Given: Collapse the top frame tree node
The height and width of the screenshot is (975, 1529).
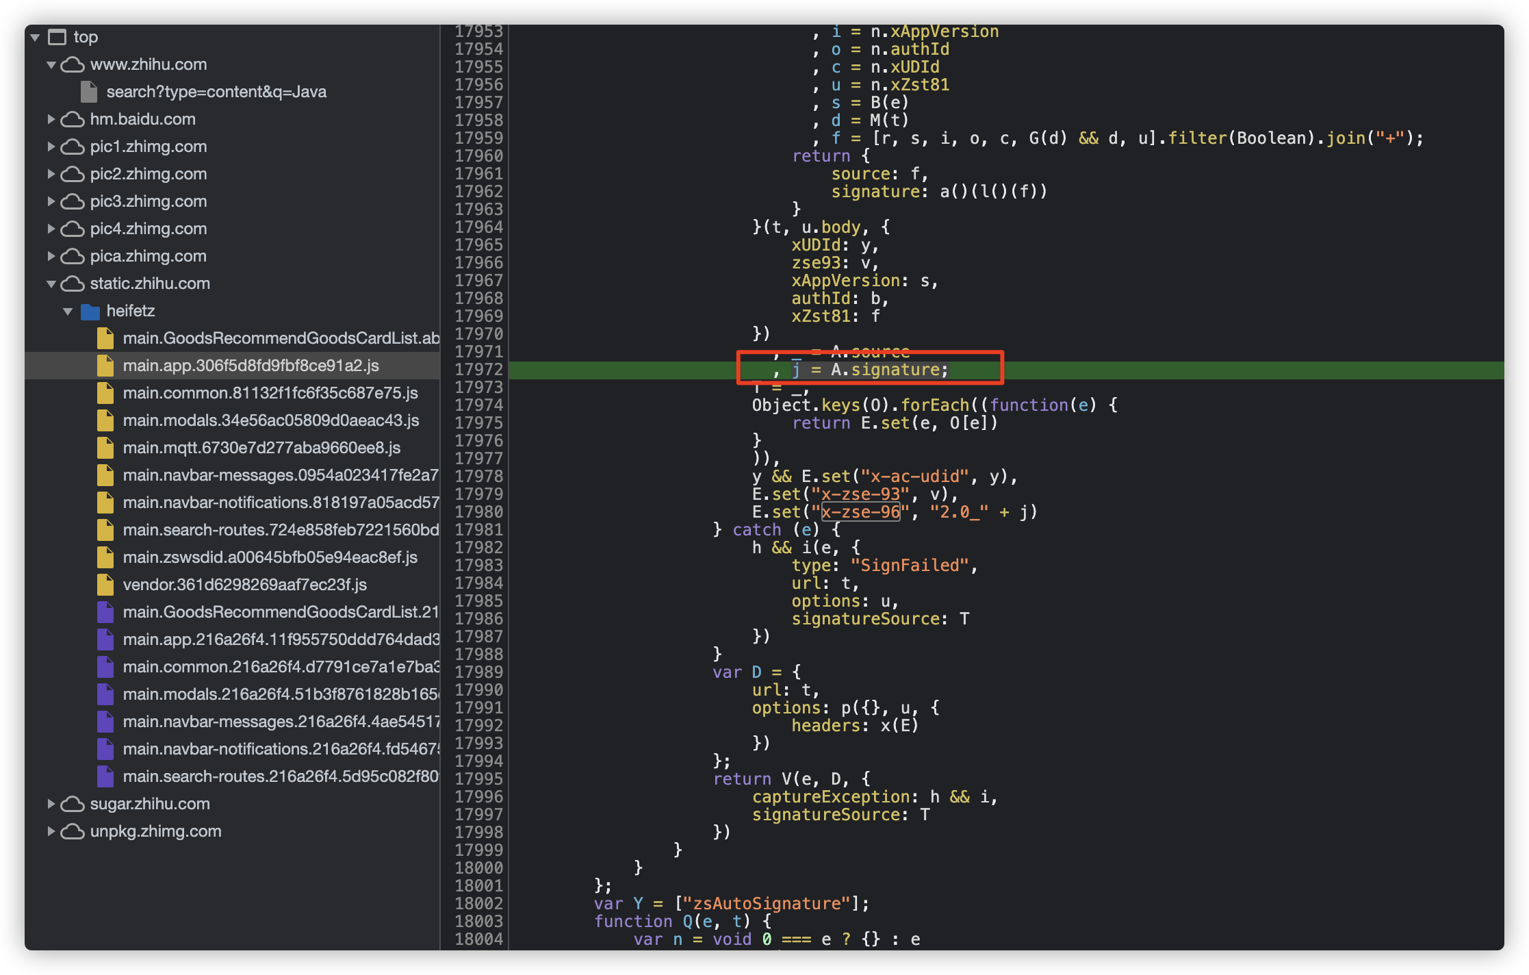Looking at the screenshot, I should (x=35, y=38).
